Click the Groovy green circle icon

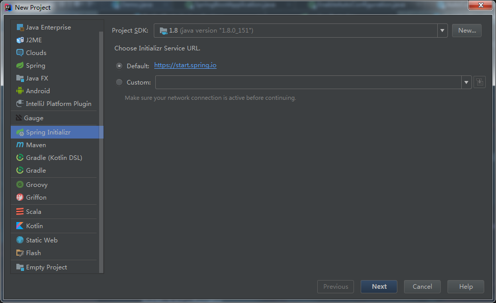pos(20,184)
